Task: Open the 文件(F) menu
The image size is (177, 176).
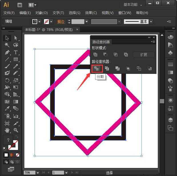Action: [x=9, y=13]
